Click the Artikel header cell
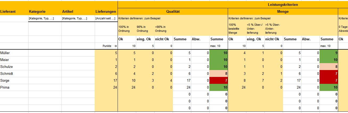Image resolution: width=348 pixels, height=113 pixels. point(78,11)
